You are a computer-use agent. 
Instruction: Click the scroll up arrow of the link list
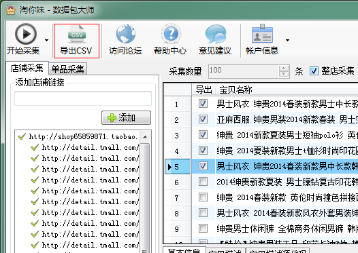tap(145, 137)
